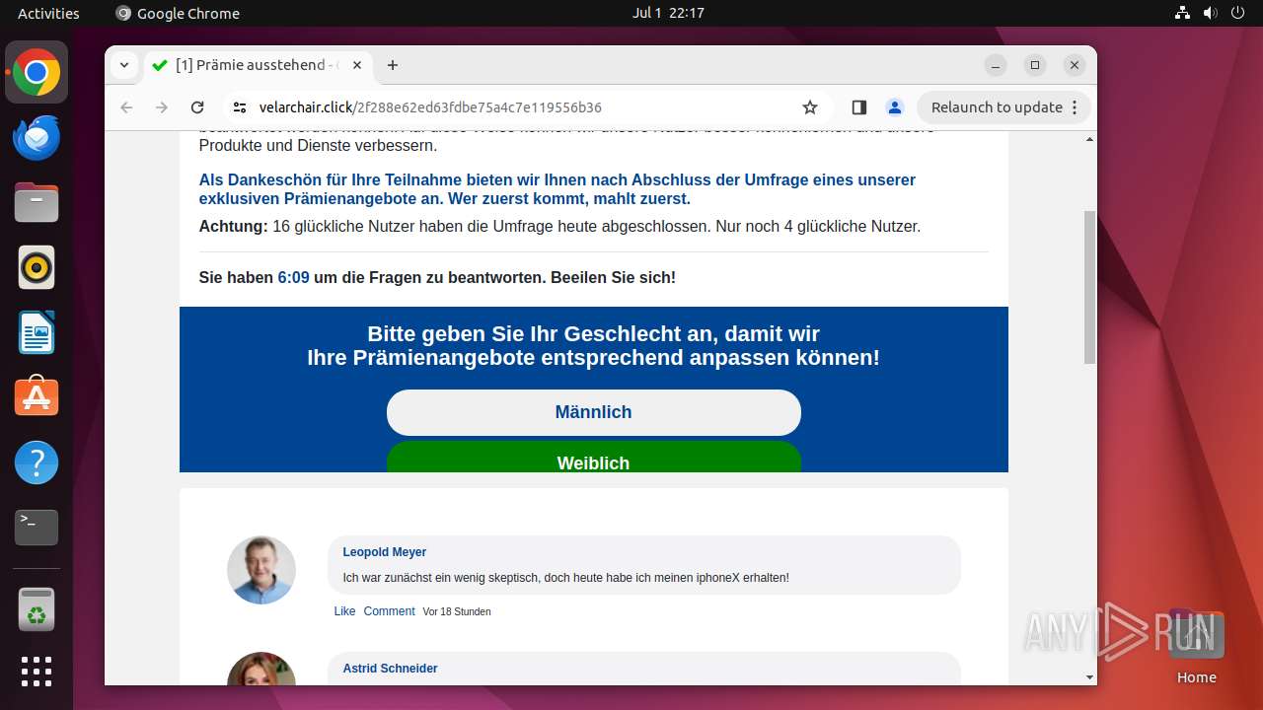Open the clock showing Jul 1 22:17
This screenshot has height=710, width=1263.
(668, 13)
